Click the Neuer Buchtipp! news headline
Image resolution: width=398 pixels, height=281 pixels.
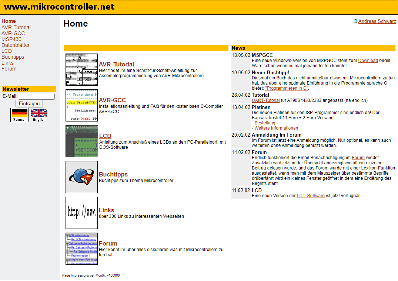tap(270, 73)
